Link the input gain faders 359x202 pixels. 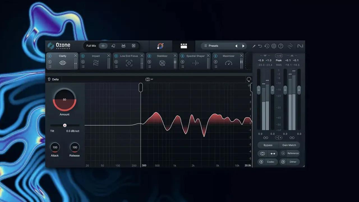point(266,138)
